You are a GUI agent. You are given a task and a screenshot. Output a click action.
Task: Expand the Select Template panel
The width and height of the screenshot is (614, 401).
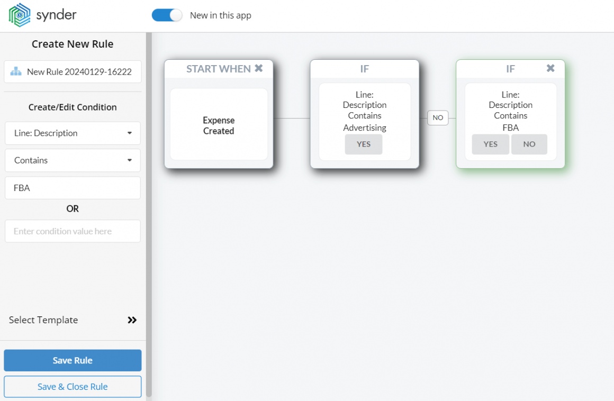[43, 320]
